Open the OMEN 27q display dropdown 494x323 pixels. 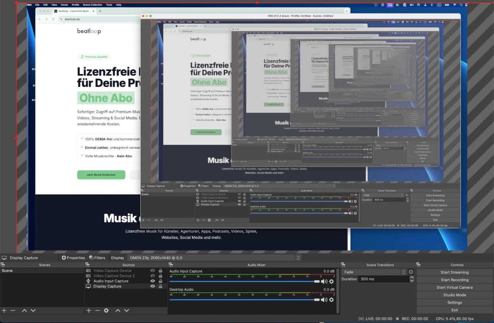[x=214, y=258]
